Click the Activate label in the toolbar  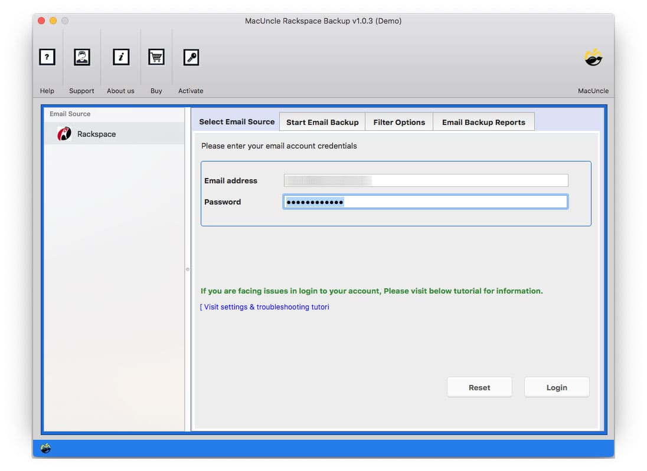pyautogui.click(x=191, y=91)
